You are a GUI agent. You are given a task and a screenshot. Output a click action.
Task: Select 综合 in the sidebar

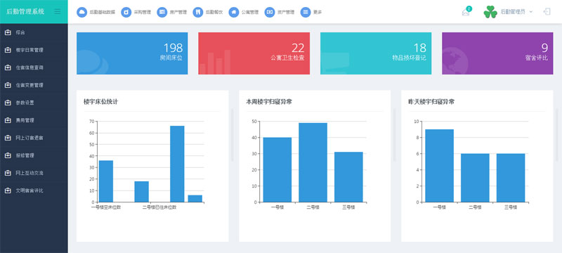[x=34, y=32]
